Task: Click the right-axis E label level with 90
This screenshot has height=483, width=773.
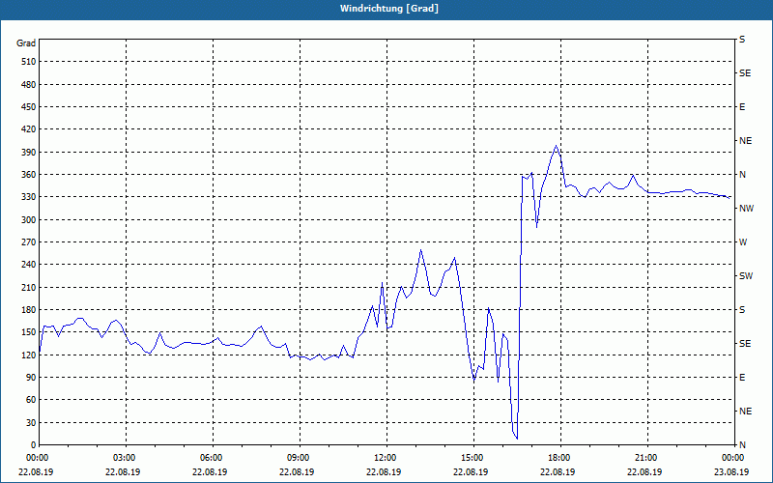Action: [742, 378]
